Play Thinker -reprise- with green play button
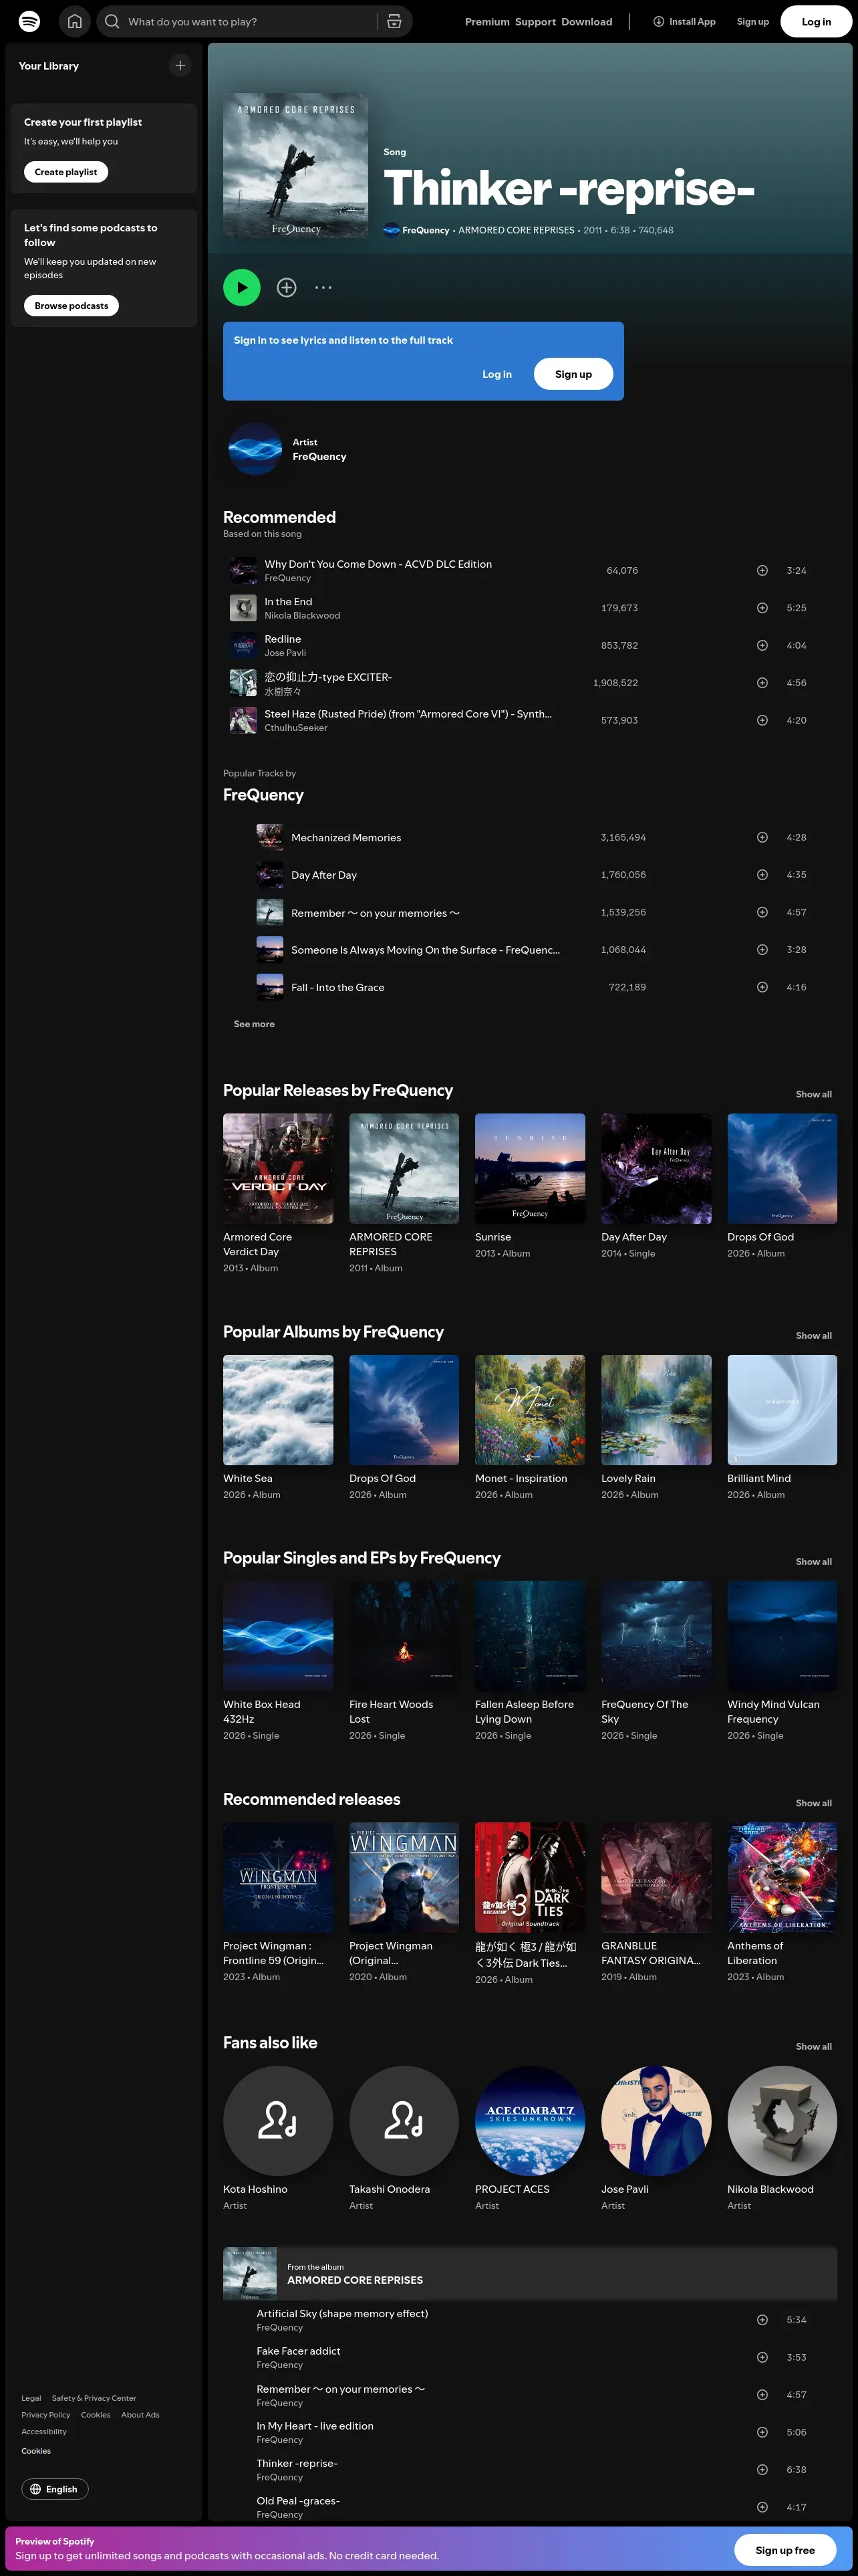 (x=242, y=287)
